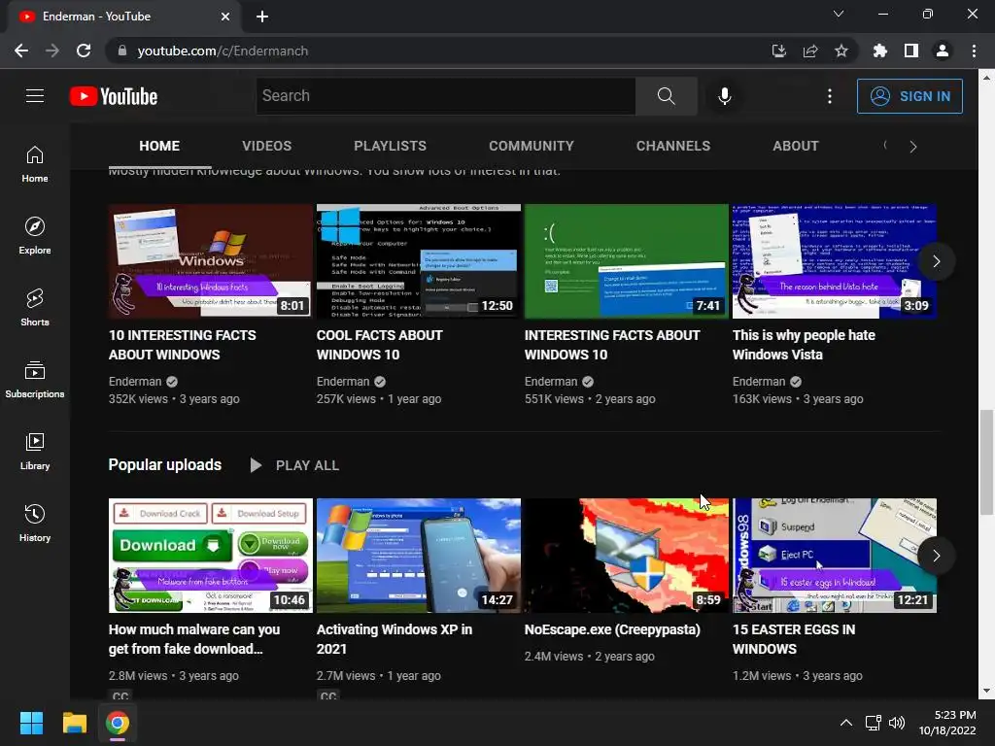
Task: Click the Chrome taskbar icon
Action: click(118, 723)
